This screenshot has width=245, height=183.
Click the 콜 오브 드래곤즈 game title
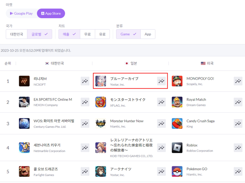coord(46,169)
